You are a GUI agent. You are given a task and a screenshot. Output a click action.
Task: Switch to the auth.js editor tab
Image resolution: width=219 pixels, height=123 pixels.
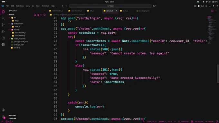(124, 11)
